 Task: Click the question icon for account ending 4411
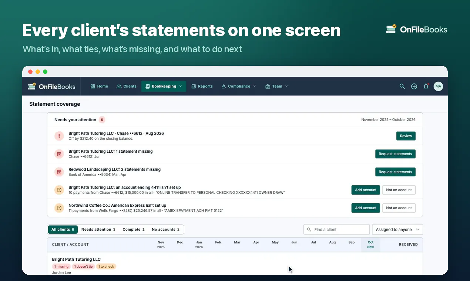tap(59, 190)
